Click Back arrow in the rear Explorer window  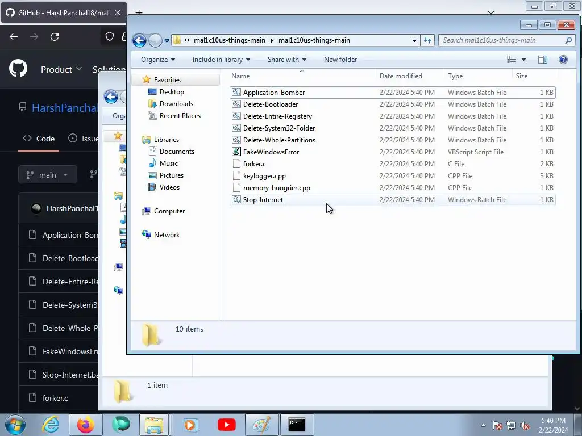[x=111, y=97]
